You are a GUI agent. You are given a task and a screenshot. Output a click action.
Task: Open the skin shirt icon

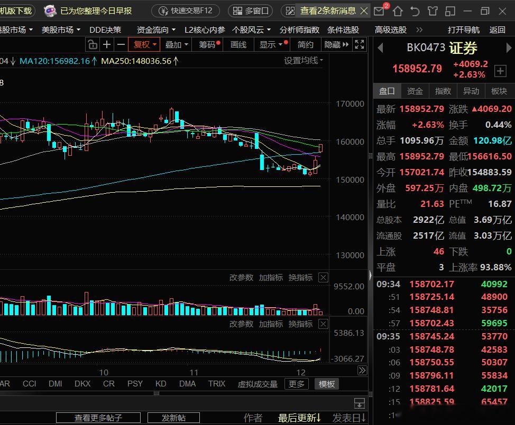[x=433, y=12]
